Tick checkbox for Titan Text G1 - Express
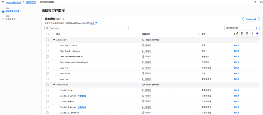The height and width of the screenshot is (115, 263). (x=47, y=51)
